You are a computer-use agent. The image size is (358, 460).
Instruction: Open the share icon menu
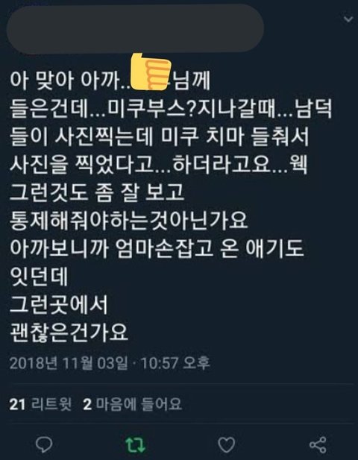pos(318,445)
